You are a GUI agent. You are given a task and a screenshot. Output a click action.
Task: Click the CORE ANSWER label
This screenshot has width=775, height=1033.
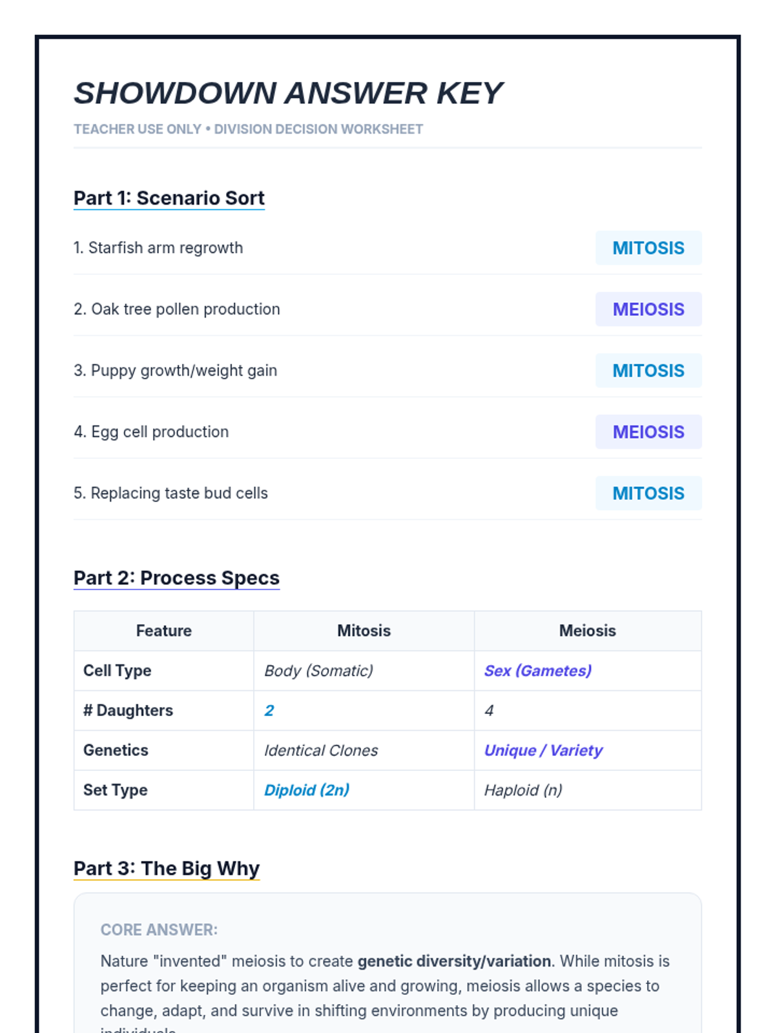(159, 930)
